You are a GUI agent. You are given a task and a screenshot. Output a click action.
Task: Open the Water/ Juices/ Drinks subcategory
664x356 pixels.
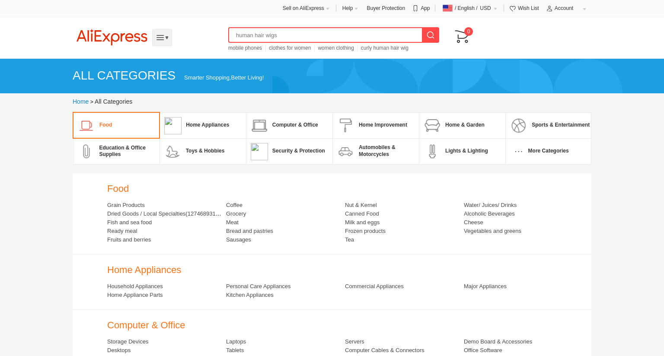point(490,205)
